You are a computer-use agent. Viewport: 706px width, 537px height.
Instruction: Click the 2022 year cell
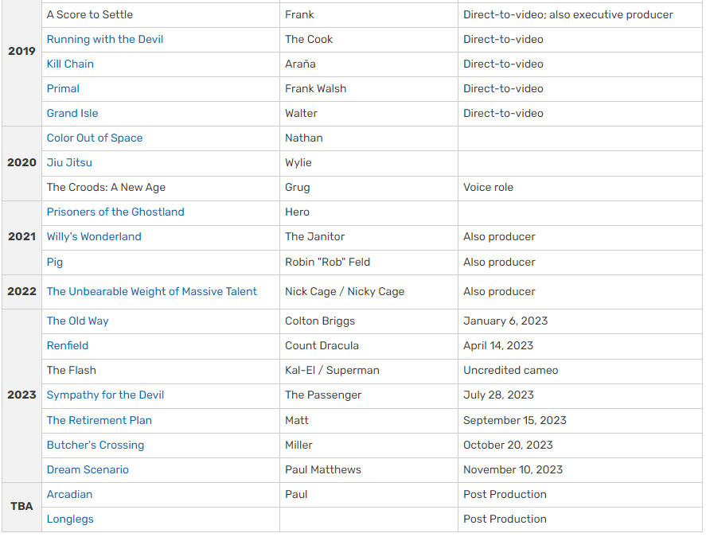coord(21,292)
